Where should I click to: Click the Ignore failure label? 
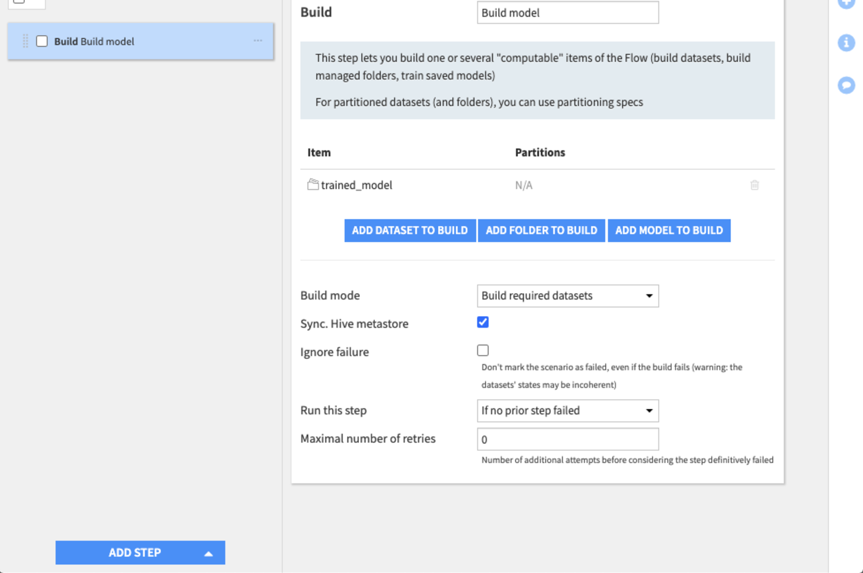click(335, 352)
